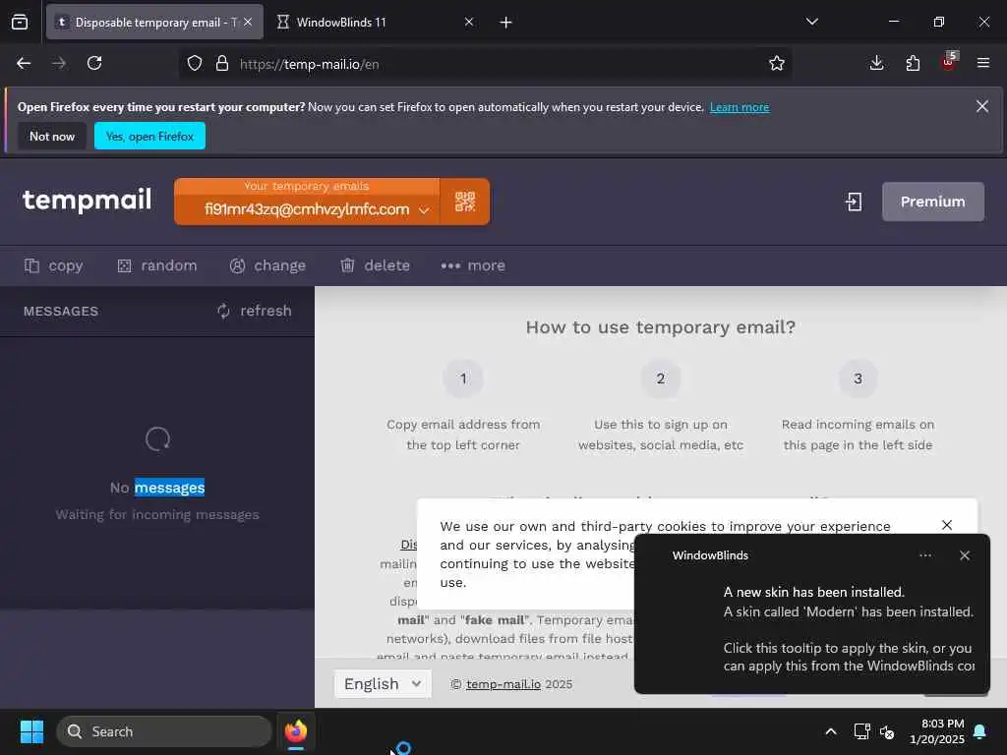Viewport: 1007px width, 755px height.
Task: Open the Windows Start menu
Action: click(x=31, y=731)
